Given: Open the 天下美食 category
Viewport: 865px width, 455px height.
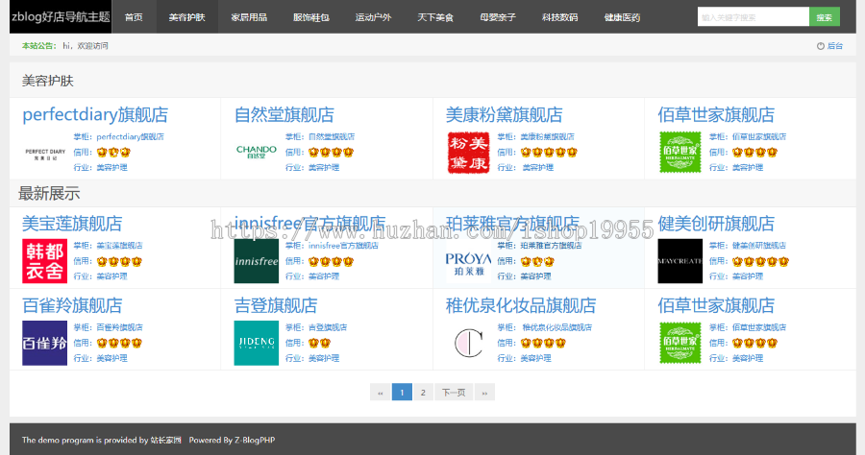Looking at the screenshot, I should point(435,17).
